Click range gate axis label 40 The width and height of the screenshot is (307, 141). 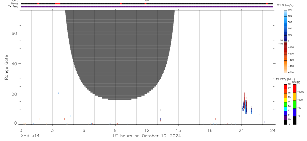pos(14,64)
